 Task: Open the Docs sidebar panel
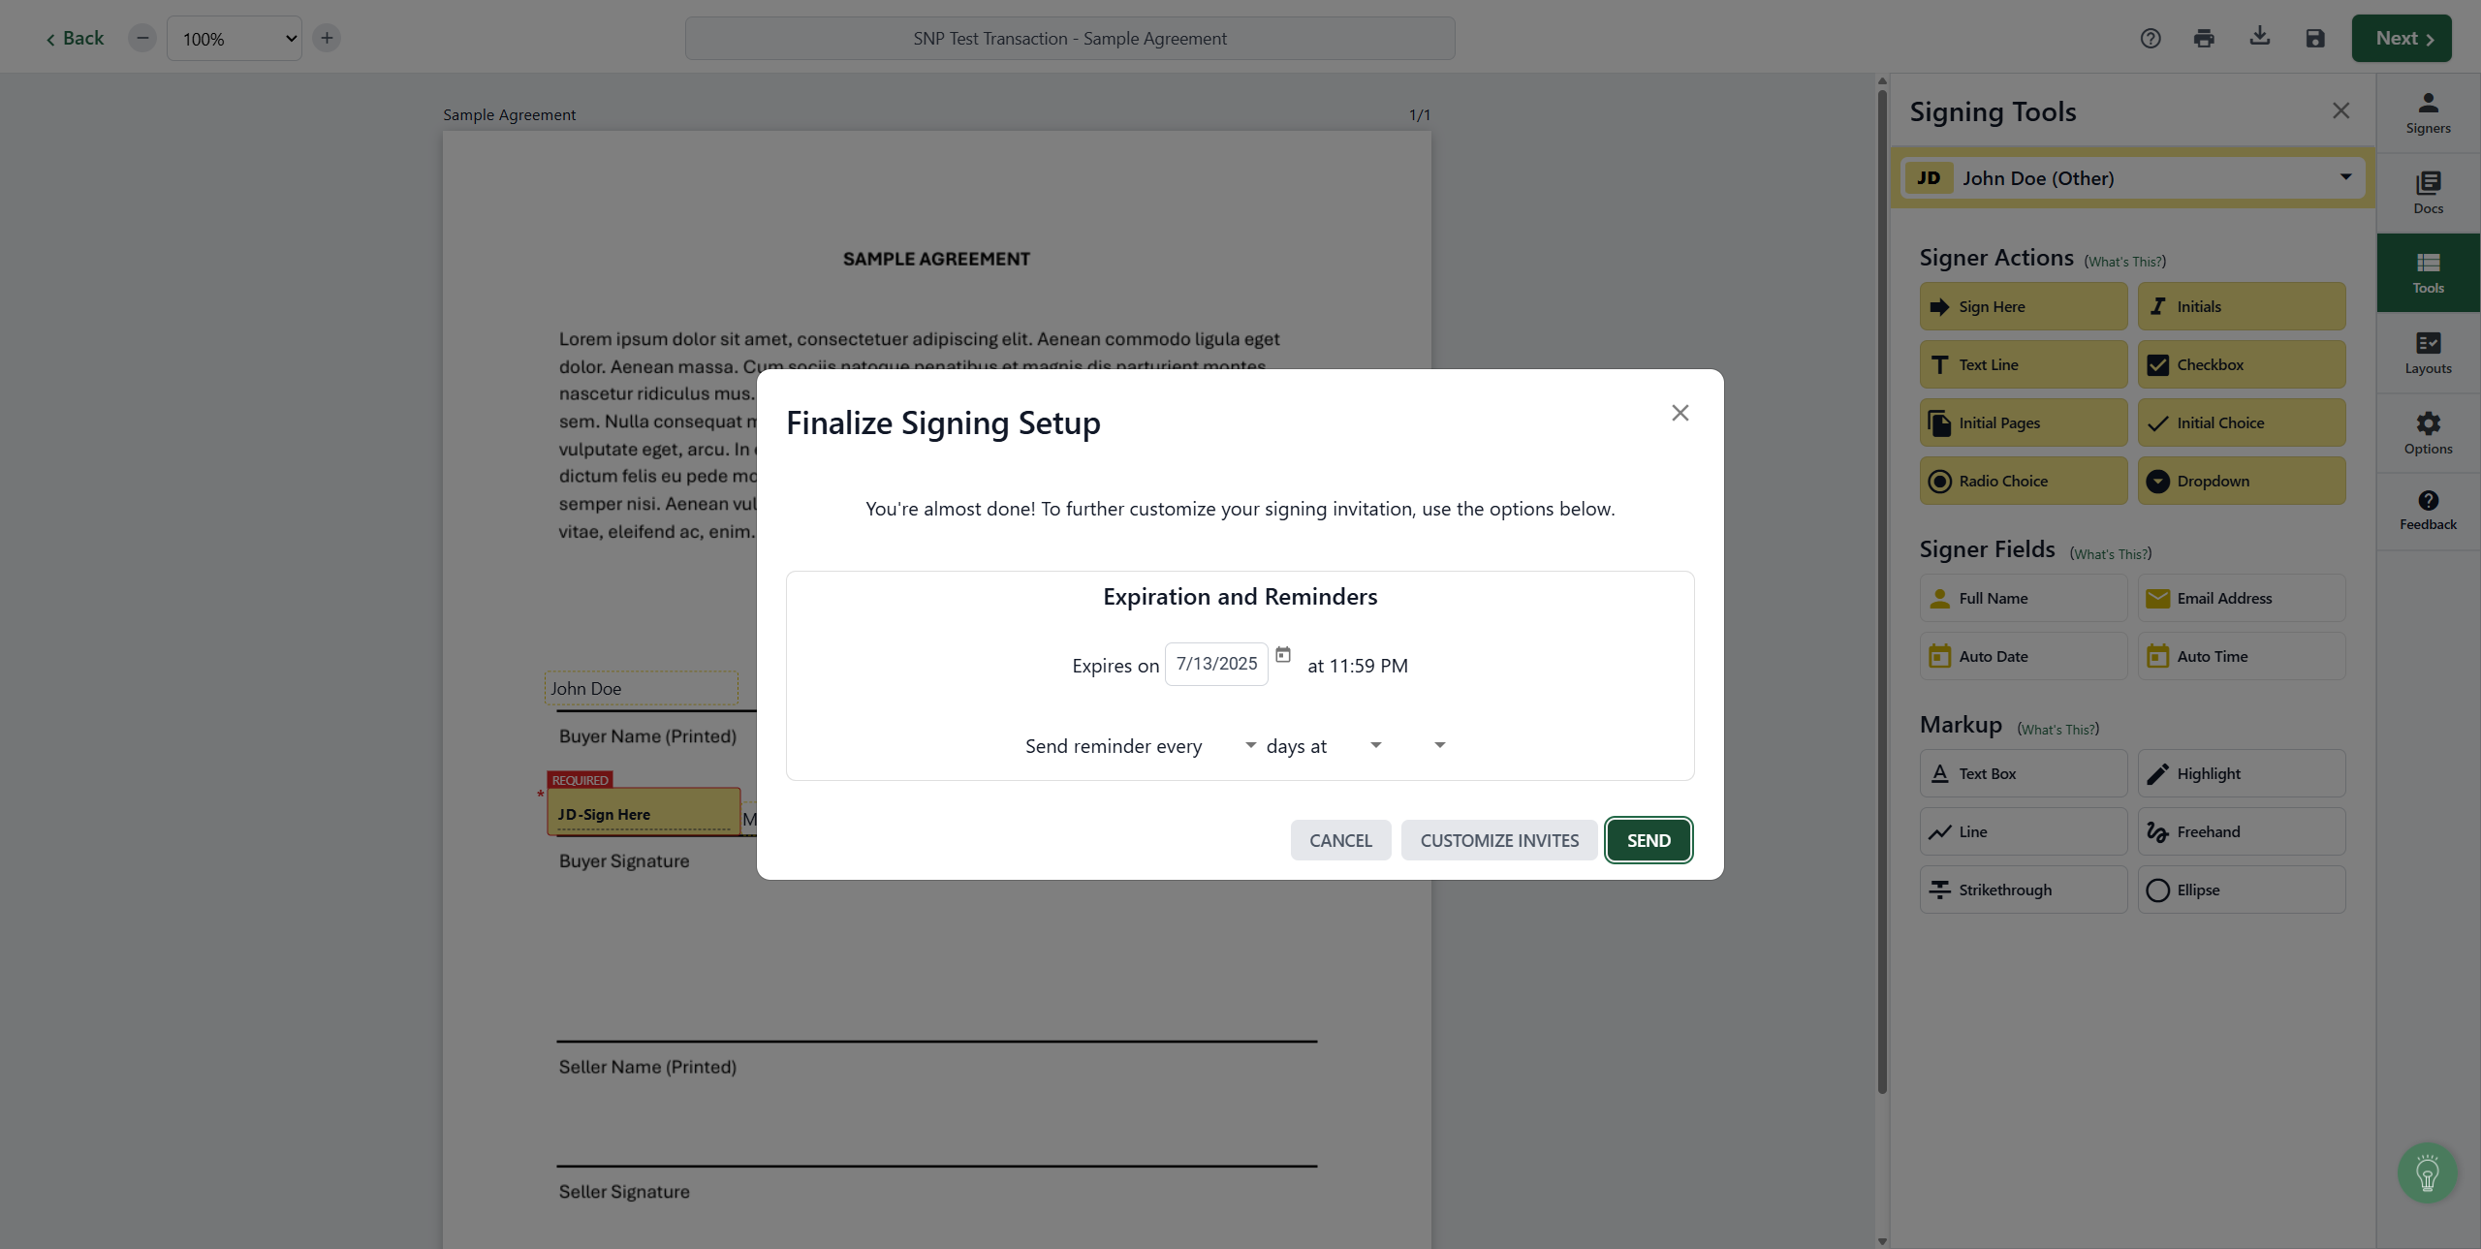(2428, 193)
